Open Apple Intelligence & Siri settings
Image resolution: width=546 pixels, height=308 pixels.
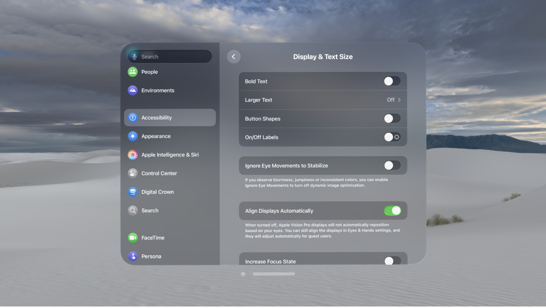[170, 155]
